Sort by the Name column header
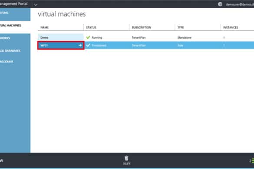The height and width of the screenshot is (169, 254). (x=45, y=27)
